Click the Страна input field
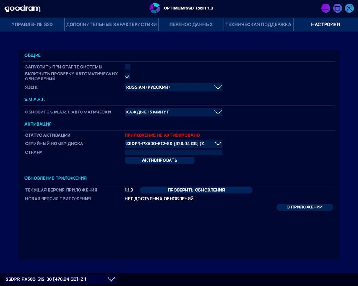 [x=173, y=152]
